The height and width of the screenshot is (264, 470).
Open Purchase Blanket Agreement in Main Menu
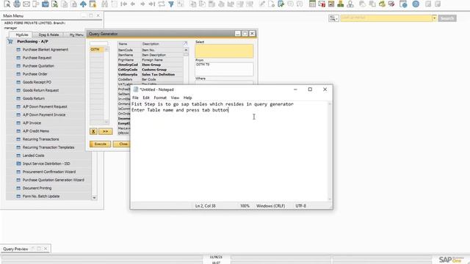(46, 49)
